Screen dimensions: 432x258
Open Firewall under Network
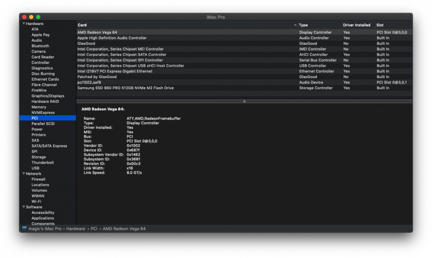click(38, 179)
